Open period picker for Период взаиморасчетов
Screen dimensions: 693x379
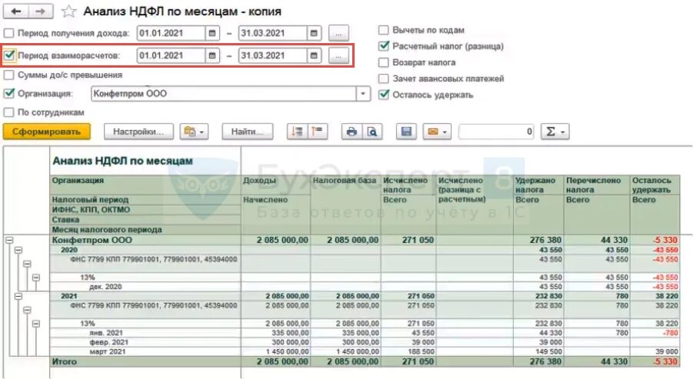(338, 55)
